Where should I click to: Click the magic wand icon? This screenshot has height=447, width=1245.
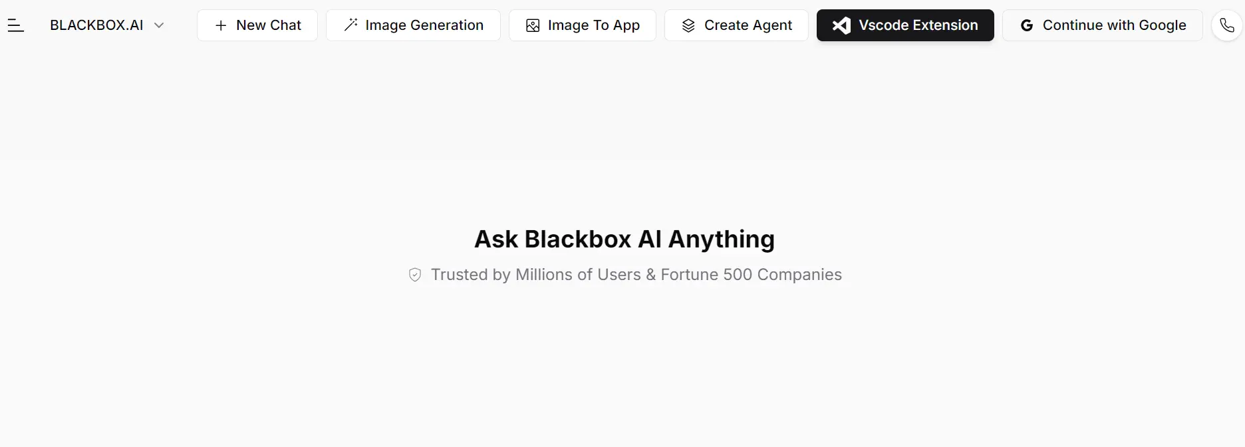[x=350, y=25]
